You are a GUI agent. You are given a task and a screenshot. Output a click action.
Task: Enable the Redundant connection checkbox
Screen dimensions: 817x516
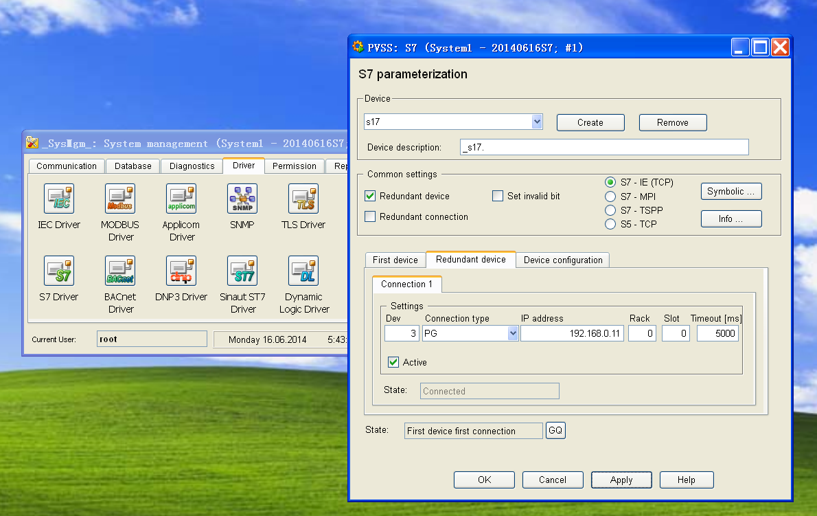tap(370, 216)
